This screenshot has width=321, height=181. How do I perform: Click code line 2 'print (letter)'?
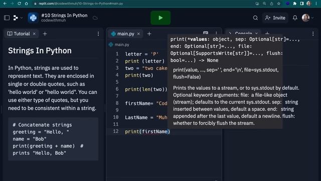[x=145, y=61]
